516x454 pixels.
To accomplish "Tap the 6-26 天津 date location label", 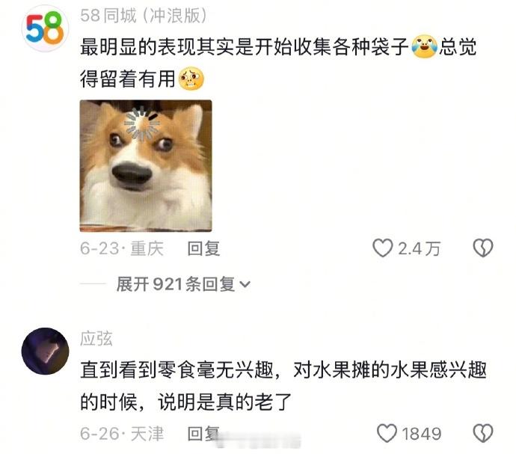I will 122,434.
